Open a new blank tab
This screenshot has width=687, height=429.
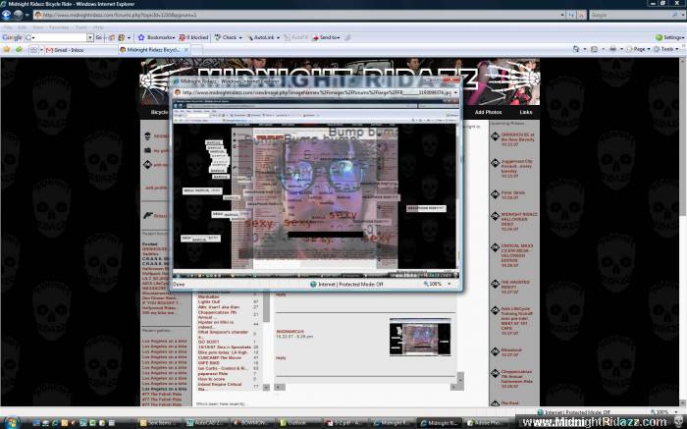(196, 50)
